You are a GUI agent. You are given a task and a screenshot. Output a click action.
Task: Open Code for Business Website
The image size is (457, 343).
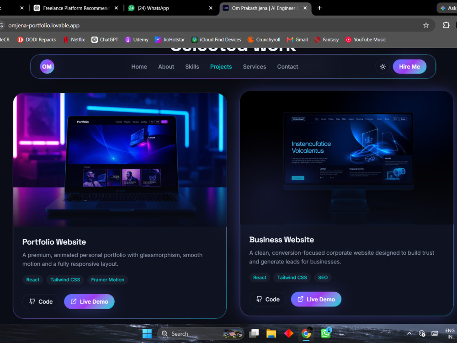tap(267, 299)
